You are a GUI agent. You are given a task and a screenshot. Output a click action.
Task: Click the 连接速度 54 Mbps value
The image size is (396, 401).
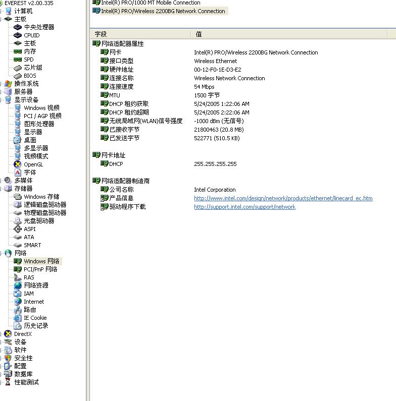[x=204, y=87]
